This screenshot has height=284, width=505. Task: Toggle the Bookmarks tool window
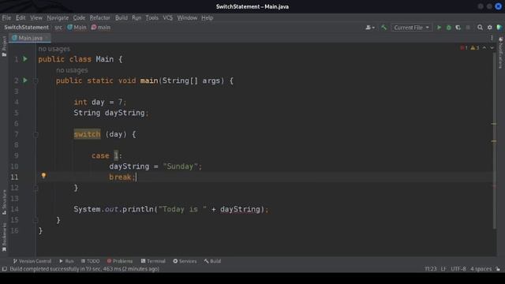(x=4, y=237)
